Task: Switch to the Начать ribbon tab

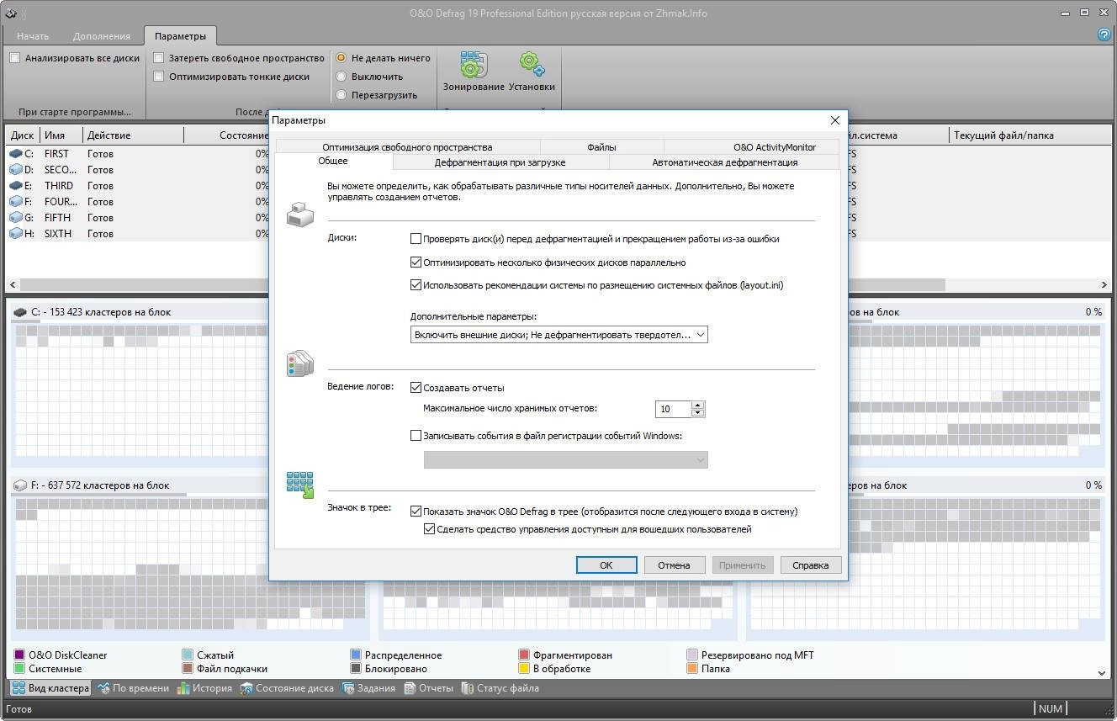Action: [x=33, y=36]
